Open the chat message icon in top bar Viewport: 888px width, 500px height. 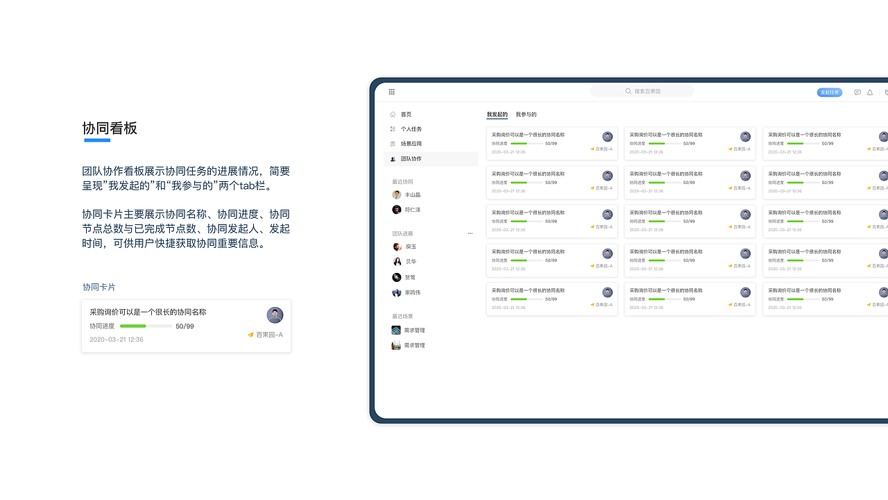[x=857, y=92]
